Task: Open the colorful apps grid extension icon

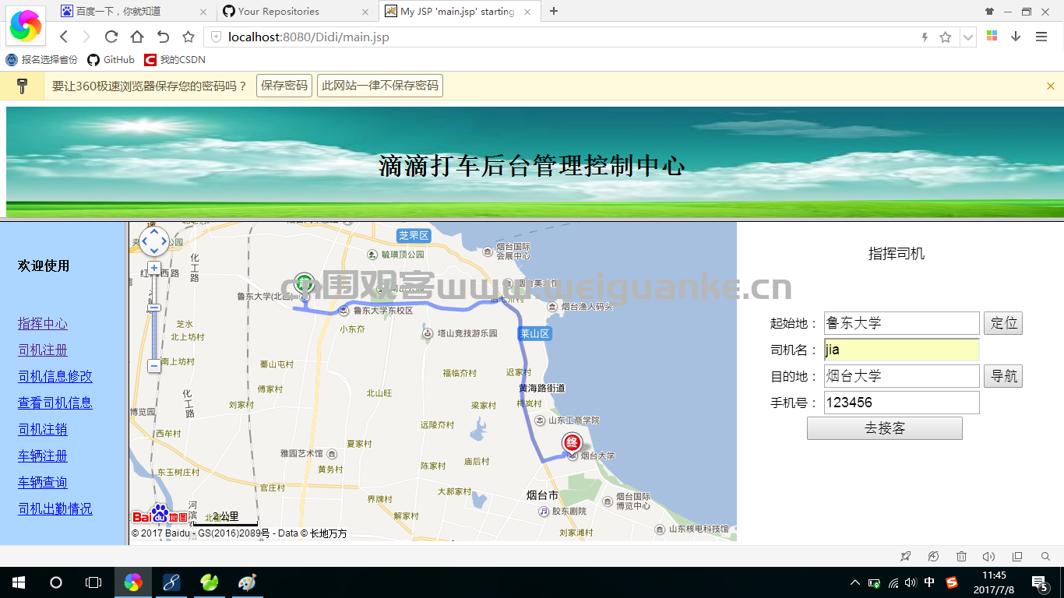Action: [992, 36]
